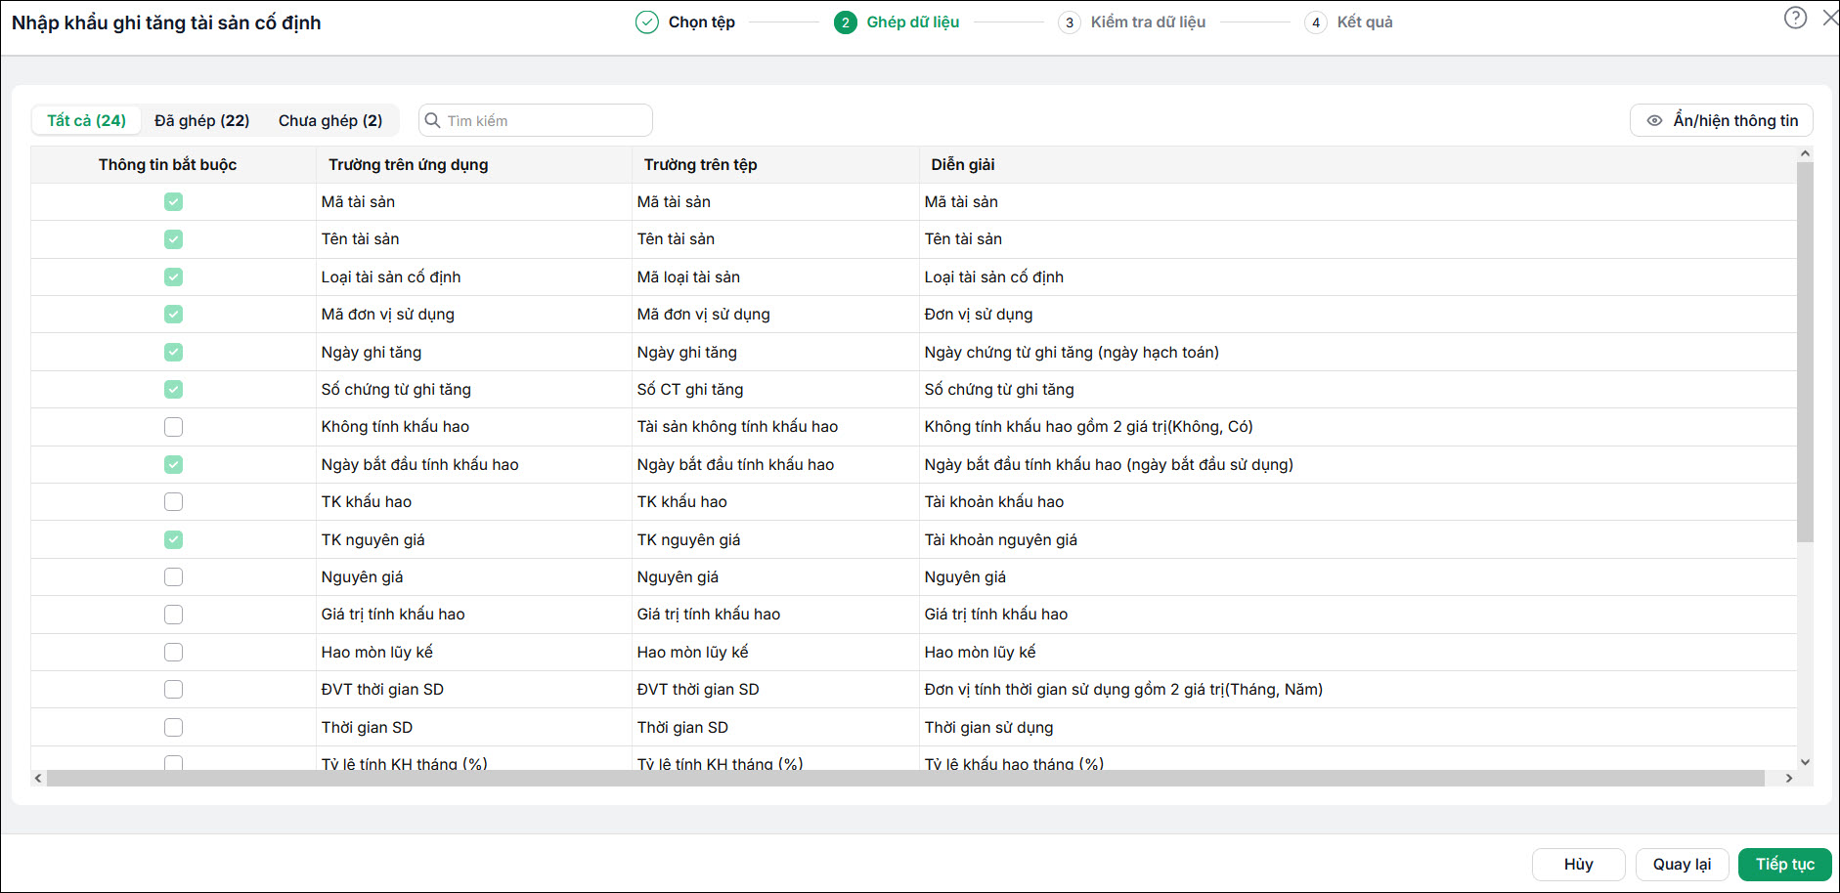This screenshot has width=1840, height=893.
Task: Check required box for Thời gian SD
Action: coord(173,727)
